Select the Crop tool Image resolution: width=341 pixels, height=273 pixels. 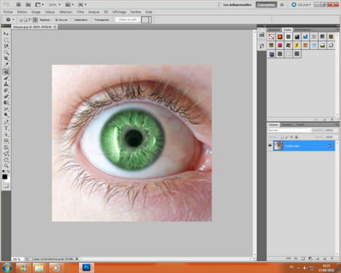(x=6, y=59)
